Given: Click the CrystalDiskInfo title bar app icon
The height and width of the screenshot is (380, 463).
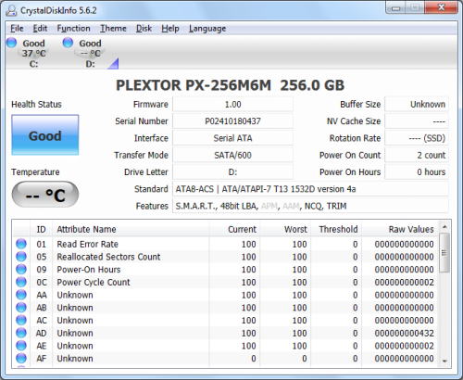Looking at the screenshot, I should (x=11, y=10).
